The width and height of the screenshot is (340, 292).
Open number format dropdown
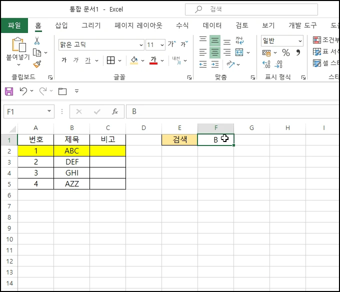300,41
